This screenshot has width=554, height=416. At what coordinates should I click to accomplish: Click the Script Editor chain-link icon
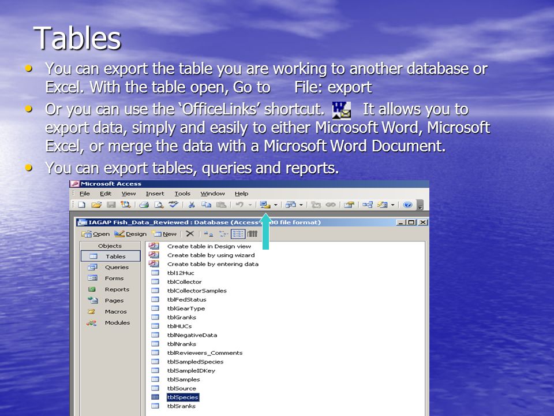330,205
